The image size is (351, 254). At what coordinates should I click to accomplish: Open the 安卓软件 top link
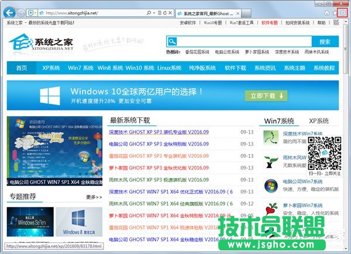tap(188, 23)
